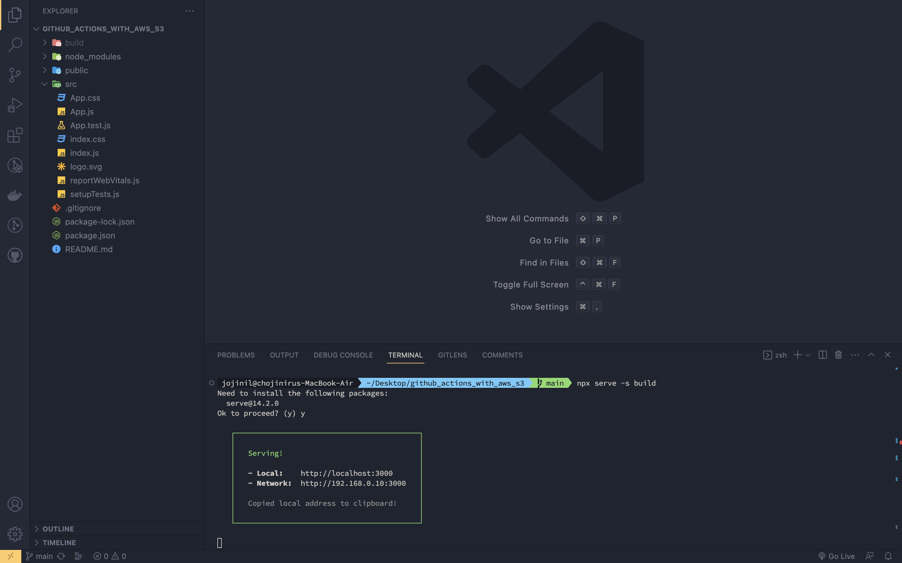This screenshot has height=563, width=902.
Task: Open terminal panel more actions ellipsis
Action: 855,355
